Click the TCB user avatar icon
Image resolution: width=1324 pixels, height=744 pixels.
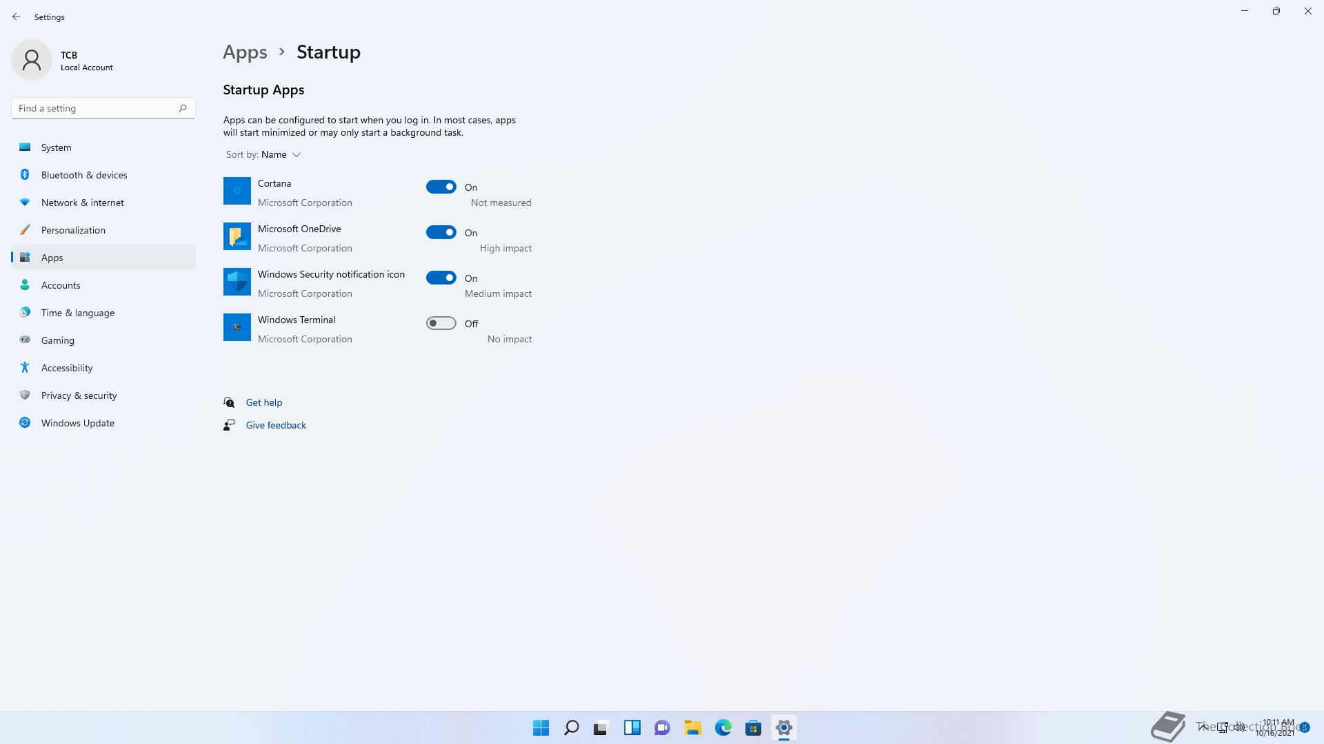[32, 60]
